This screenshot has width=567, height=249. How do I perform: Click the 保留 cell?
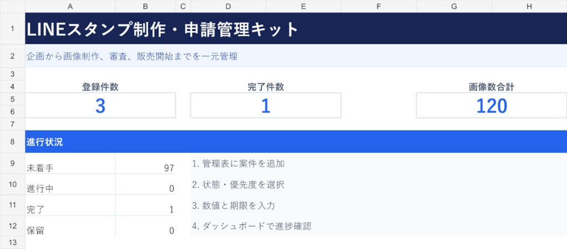[x=70, y=226]
